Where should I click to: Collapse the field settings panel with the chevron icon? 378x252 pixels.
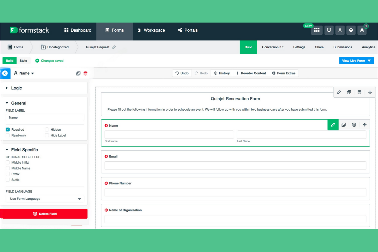click(x=5, y=73)
